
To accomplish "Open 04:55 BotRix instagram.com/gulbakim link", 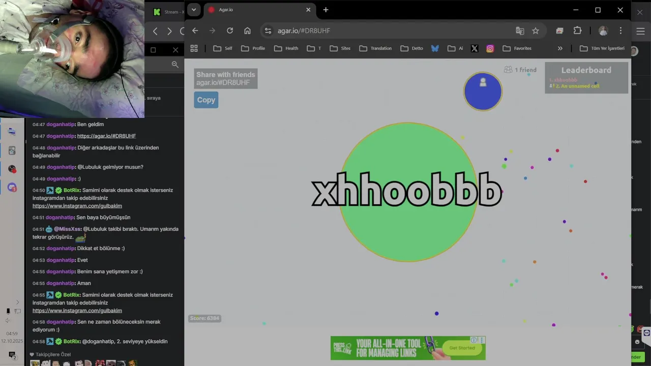I will pos(77,311).
